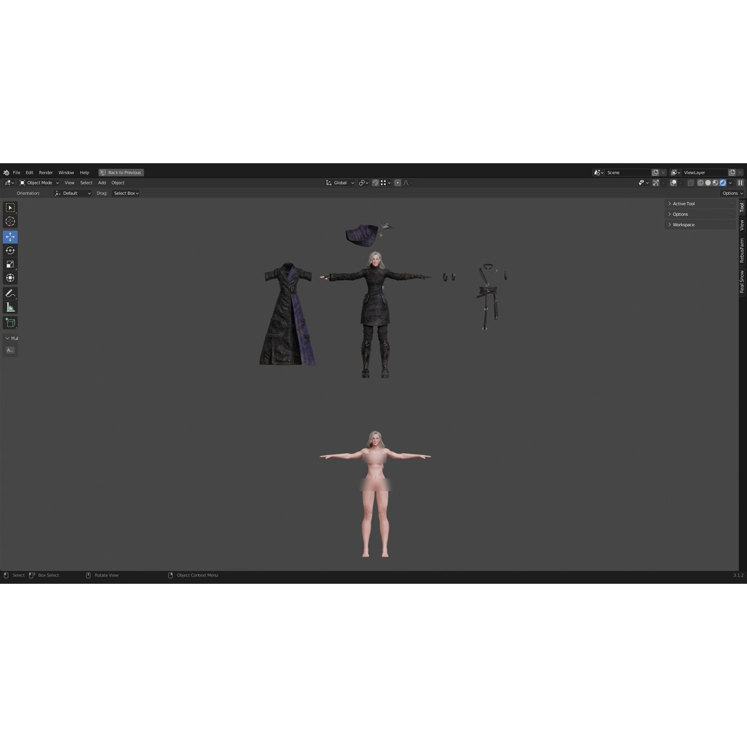Click the new scene icon beside Scene

pyautogui.click(x=656, y=172)
